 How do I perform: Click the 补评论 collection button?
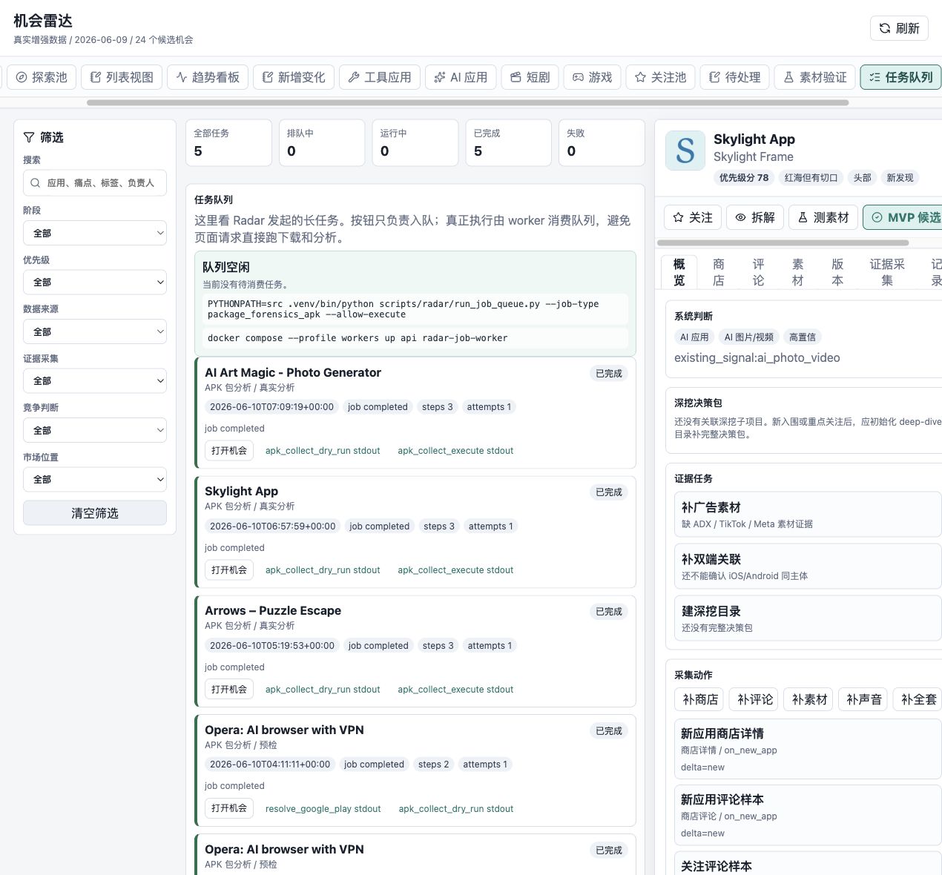[x=755, y=699]
